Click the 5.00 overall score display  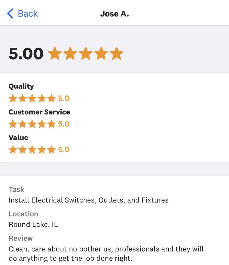point(26,53)
